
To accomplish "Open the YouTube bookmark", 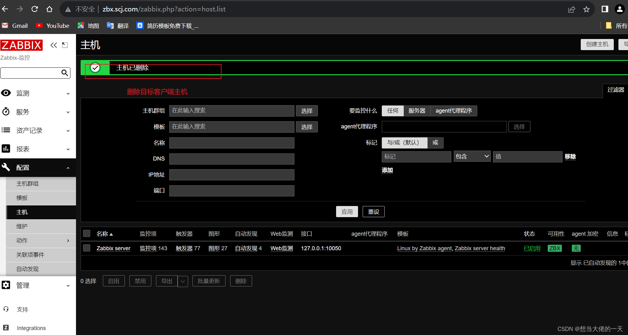I will (x=53, y=26).
